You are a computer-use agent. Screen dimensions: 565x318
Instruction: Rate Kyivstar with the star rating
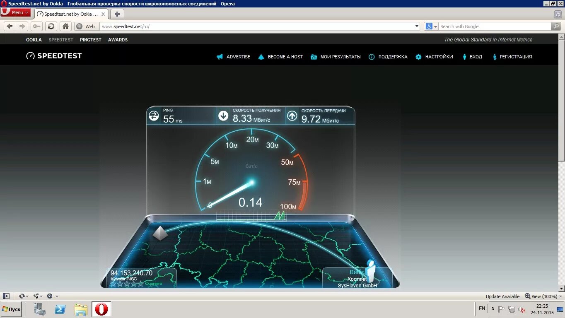click(x=127, y=284)
